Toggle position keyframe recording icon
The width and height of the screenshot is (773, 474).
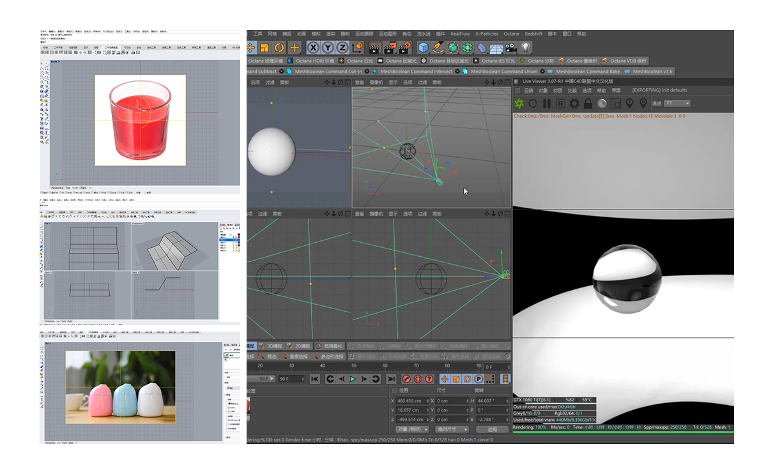445,379
